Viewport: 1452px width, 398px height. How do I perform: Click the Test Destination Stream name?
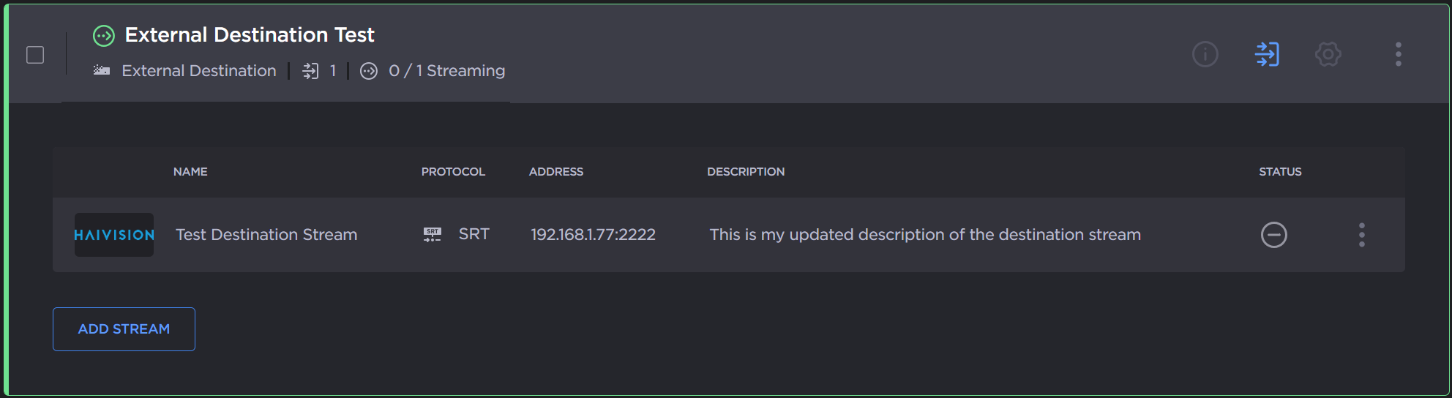pyautogui.click(x=266, y=235)
